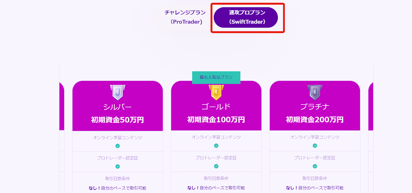Click Platinum's オンライン学習コンテンツ checkmark icon
Viewport: 412px width, 193px height.
pyautogui.click(x=315, y=146)
